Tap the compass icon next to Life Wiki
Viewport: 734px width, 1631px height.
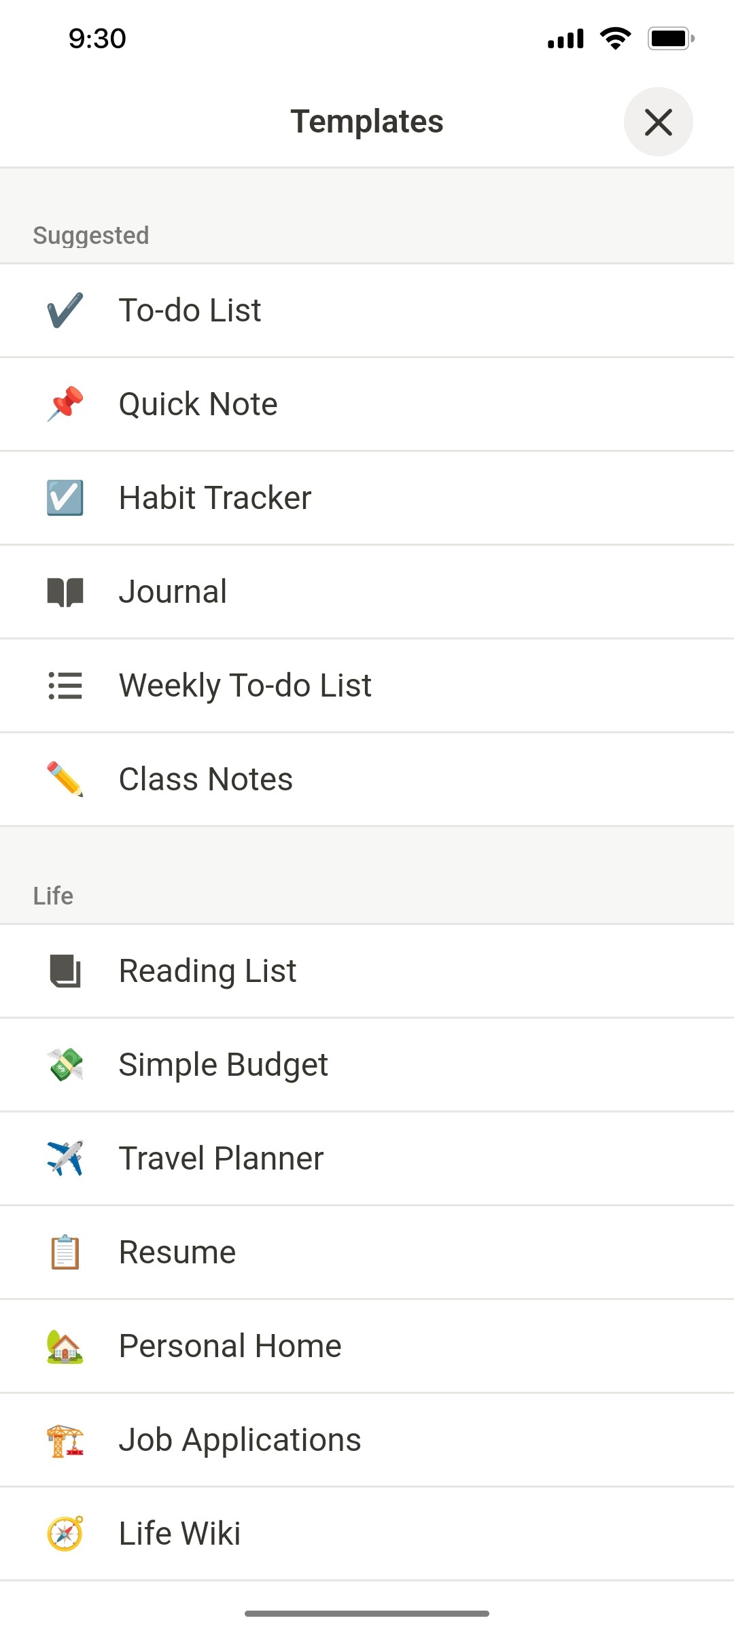[x=65, y=1533]
